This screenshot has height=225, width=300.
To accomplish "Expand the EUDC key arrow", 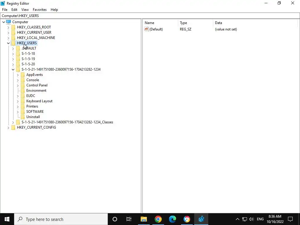I will (18, 96).
